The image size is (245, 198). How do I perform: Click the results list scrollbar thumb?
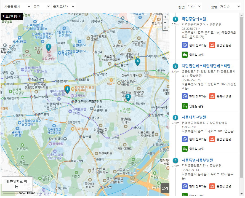tap(241, 97)
